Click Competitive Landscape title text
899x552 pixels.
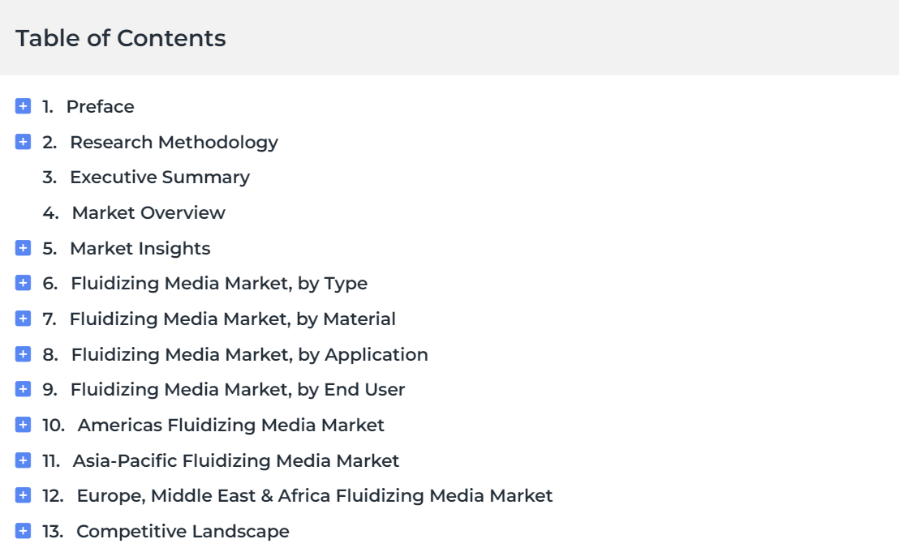tap(183, 532)
